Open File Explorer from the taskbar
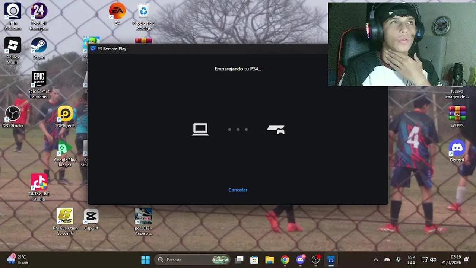This screenshot has height=268, width=476. click(270, 260)
